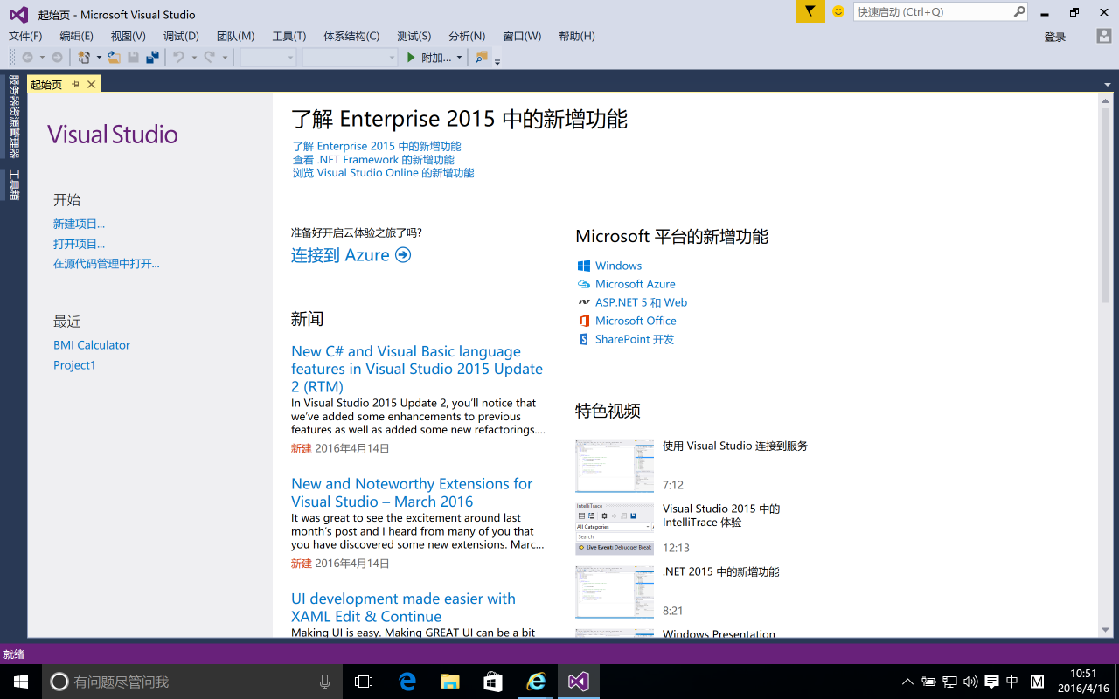Screen dimensions: 1119x699
Task: Click the account avatar icon near 登录
Action: point(1104,36)
